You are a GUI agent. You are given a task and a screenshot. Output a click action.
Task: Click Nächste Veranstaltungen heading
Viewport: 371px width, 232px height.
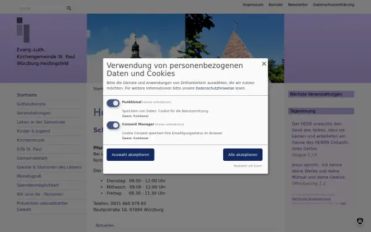pyautogui.click(x=321, y=94)
